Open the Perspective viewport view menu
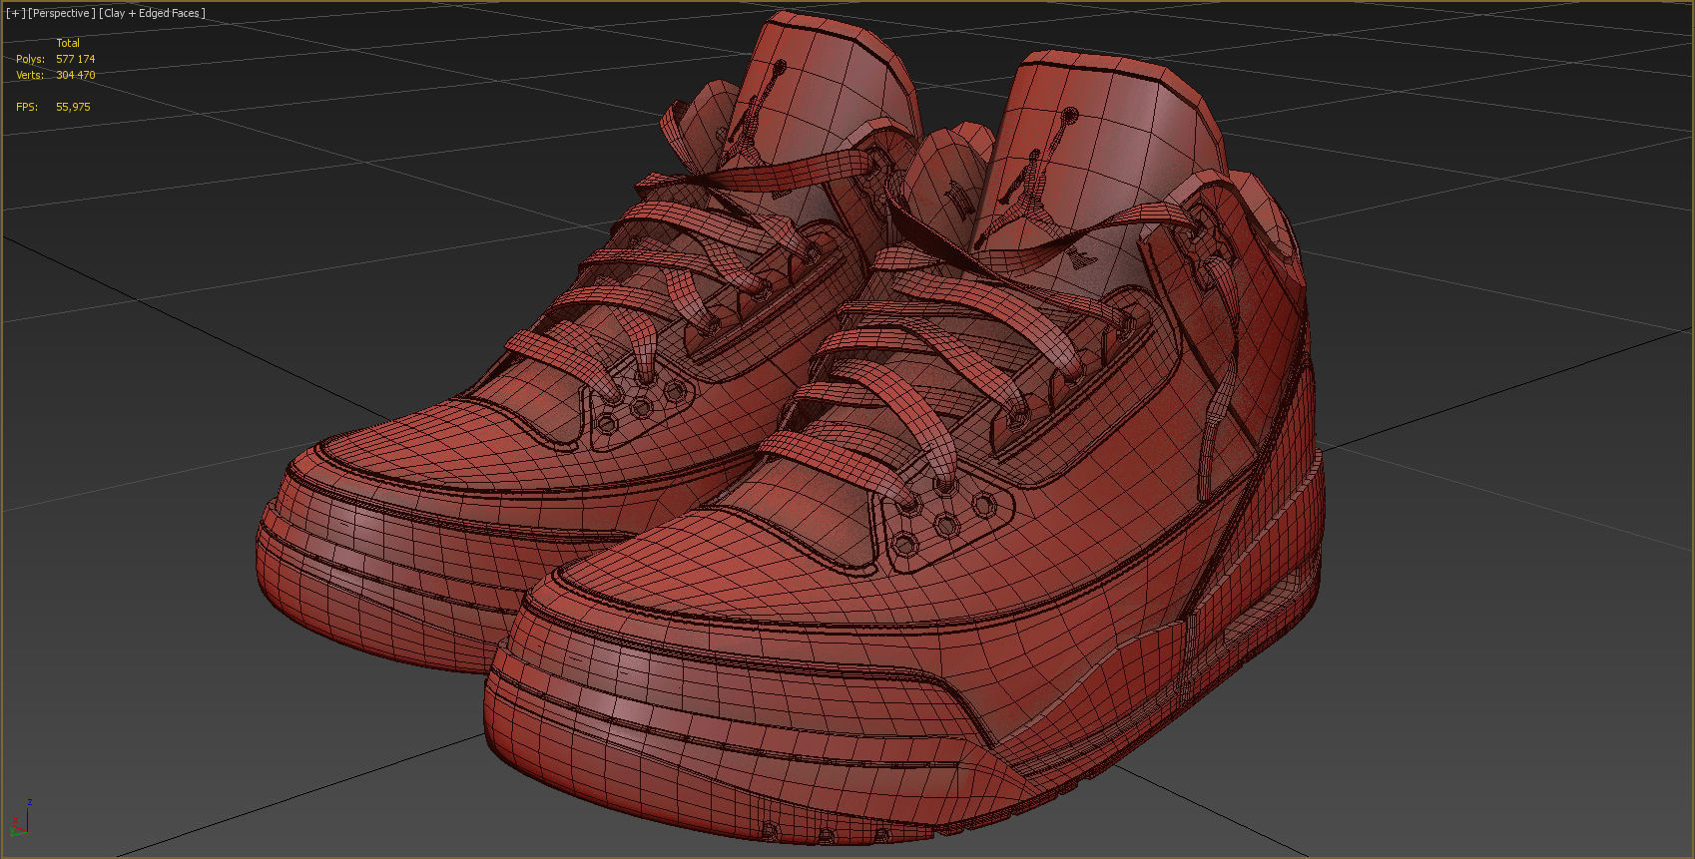 pos(62,13)
